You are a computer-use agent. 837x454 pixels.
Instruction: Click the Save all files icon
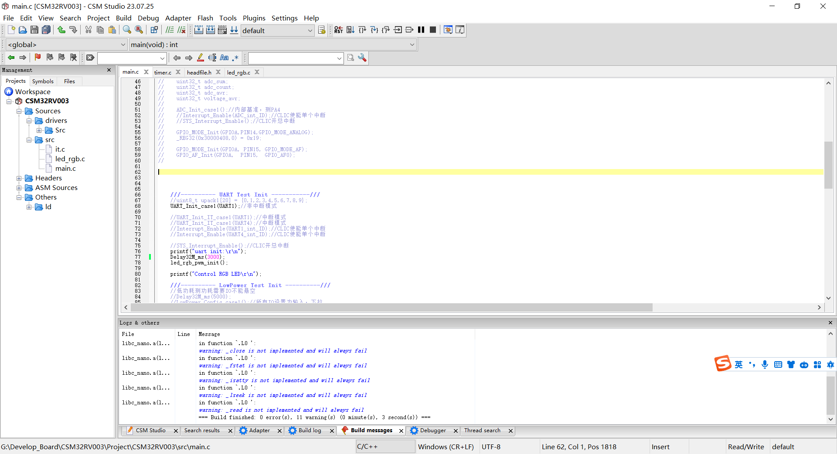(46, 30)
